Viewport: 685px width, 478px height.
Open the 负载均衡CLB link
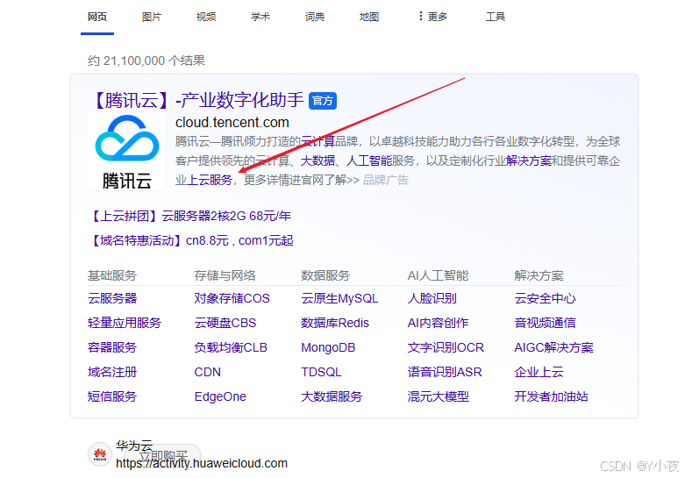[x=231, y=347]
